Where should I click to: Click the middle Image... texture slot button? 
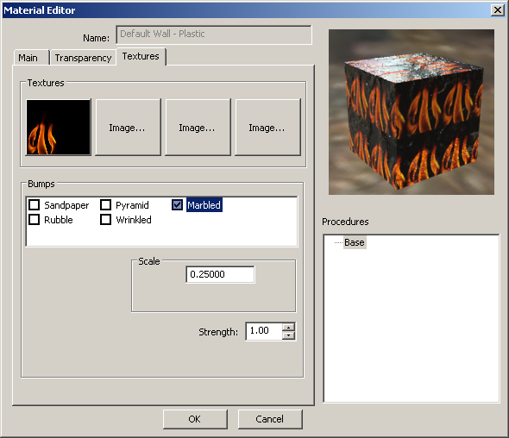198,128
